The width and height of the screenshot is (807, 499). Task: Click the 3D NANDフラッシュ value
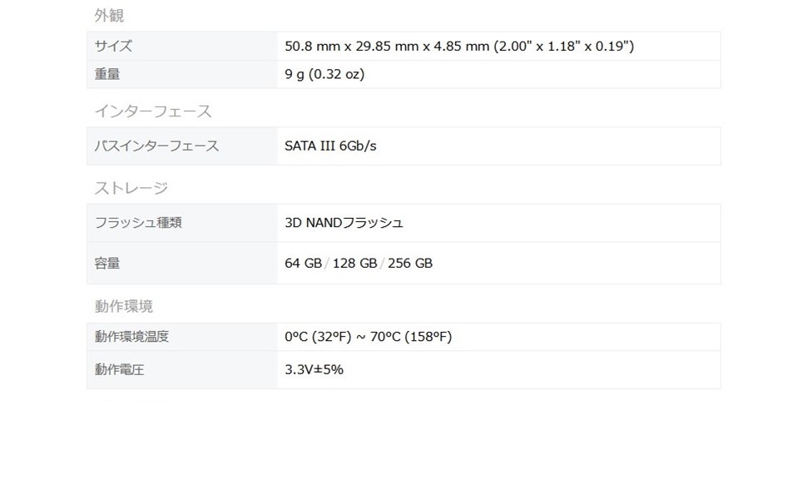coord(344,223)
